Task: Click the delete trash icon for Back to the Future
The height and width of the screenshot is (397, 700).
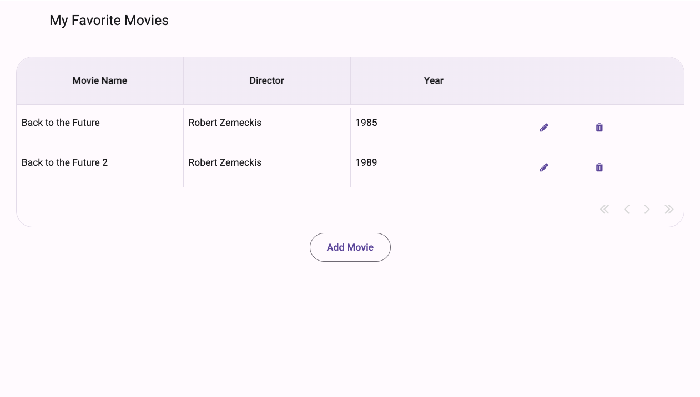Action: (599, 127)
